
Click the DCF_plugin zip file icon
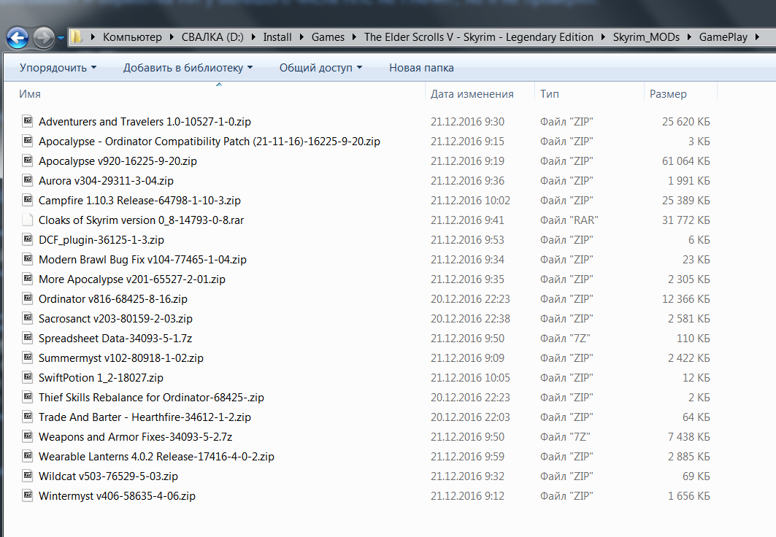click(x=28, y=239)
